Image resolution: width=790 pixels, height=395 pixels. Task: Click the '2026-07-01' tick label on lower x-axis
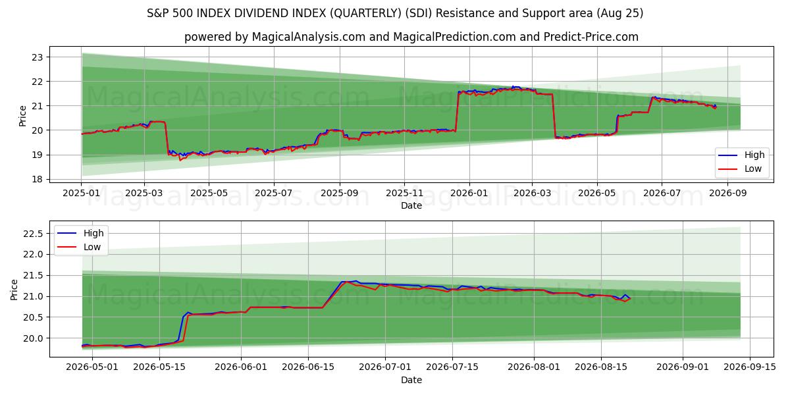(384, 368)
